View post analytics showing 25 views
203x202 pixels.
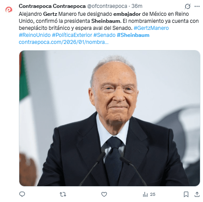(x=149, y=195)
